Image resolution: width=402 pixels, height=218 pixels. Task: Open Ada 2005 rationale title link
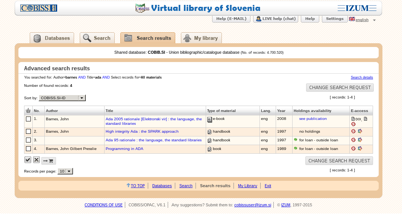(153, 121)
